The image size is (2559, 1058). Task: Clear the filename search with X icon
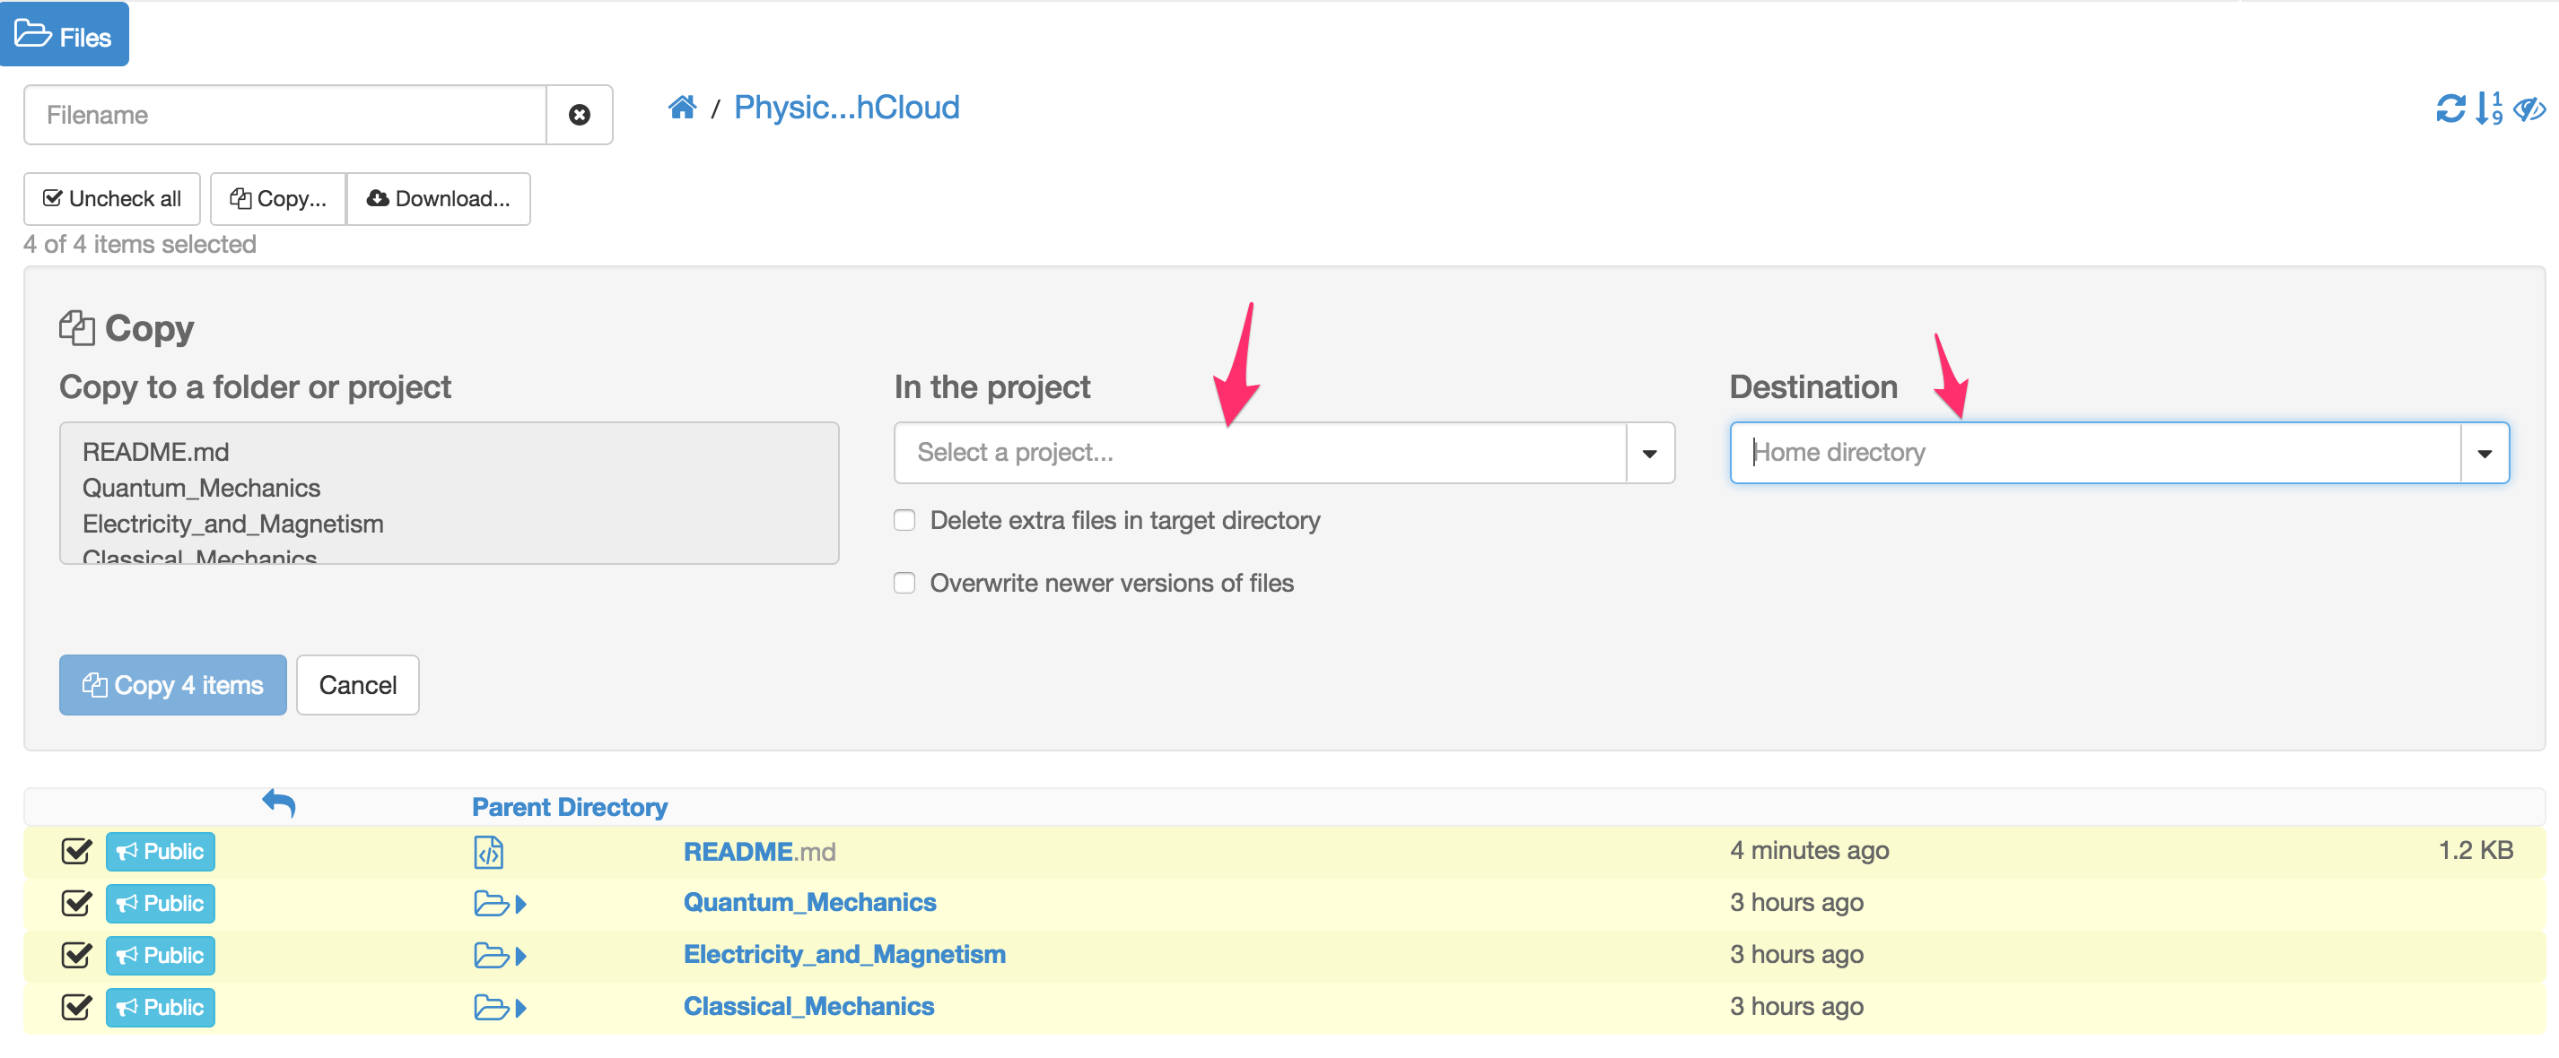coord(579,115)
